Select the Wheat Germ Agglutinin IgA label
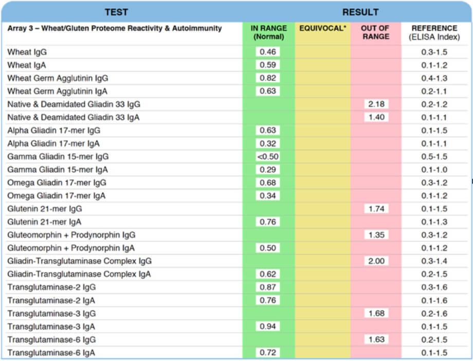 (x=57, y=91)
